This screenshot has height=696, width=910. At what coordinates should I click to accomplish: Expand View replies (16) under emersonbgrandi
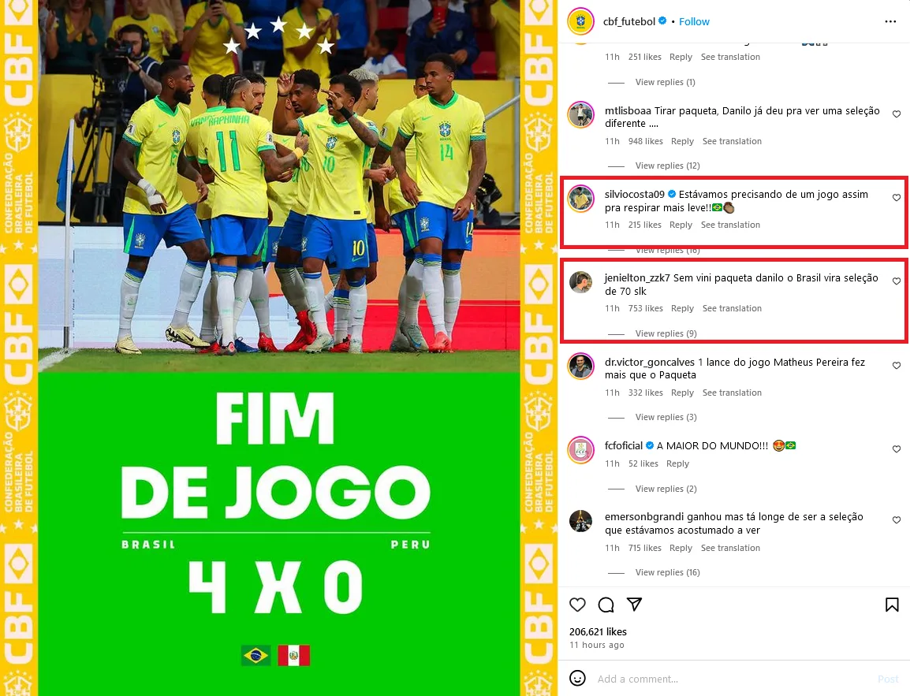coord(667,572)
